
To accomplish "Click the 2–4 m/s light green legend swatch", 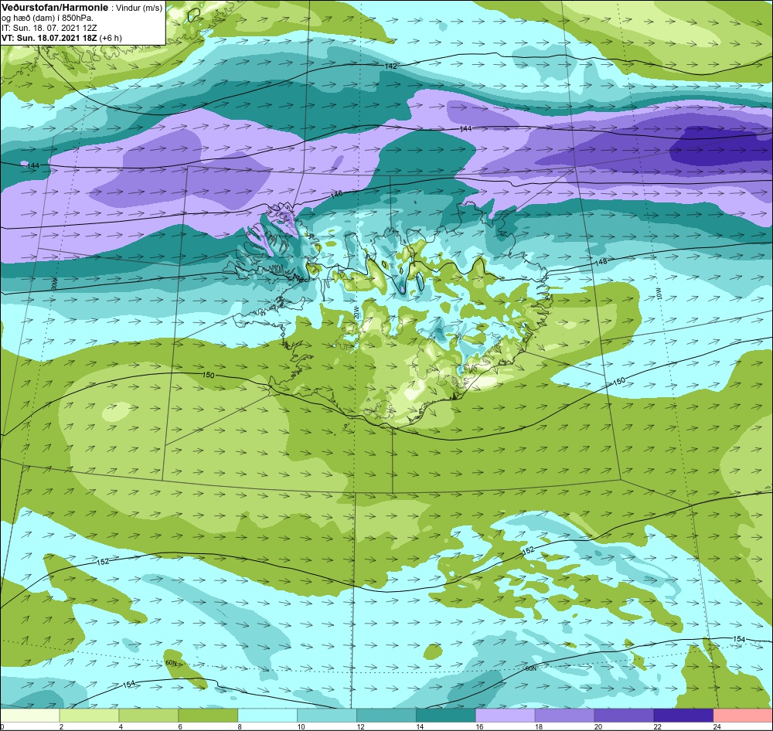I will coord(89,715).
